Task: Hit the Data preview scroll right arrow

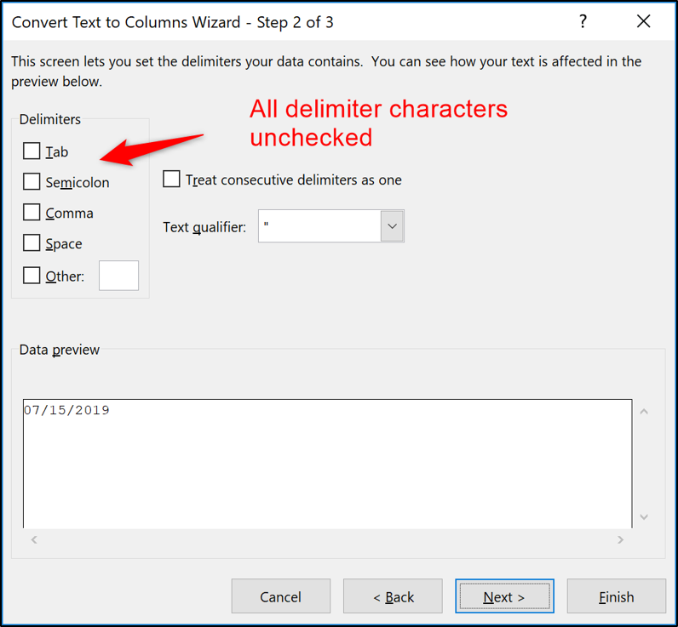Action: point(620,539)
